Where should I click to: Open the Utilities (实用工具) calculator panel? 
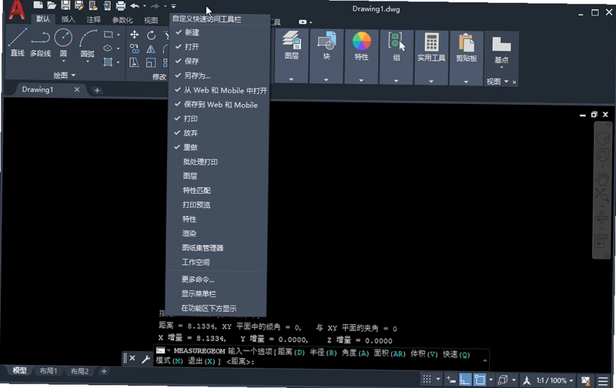[431, 47]
